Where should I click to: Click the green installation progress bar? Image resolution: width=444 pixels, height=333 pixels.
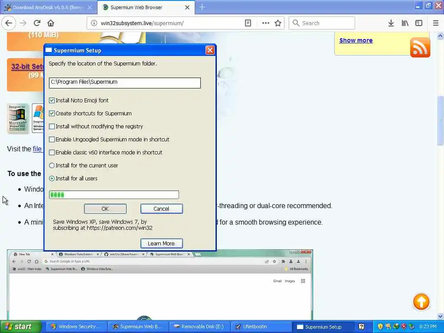(x=114, y=195)
